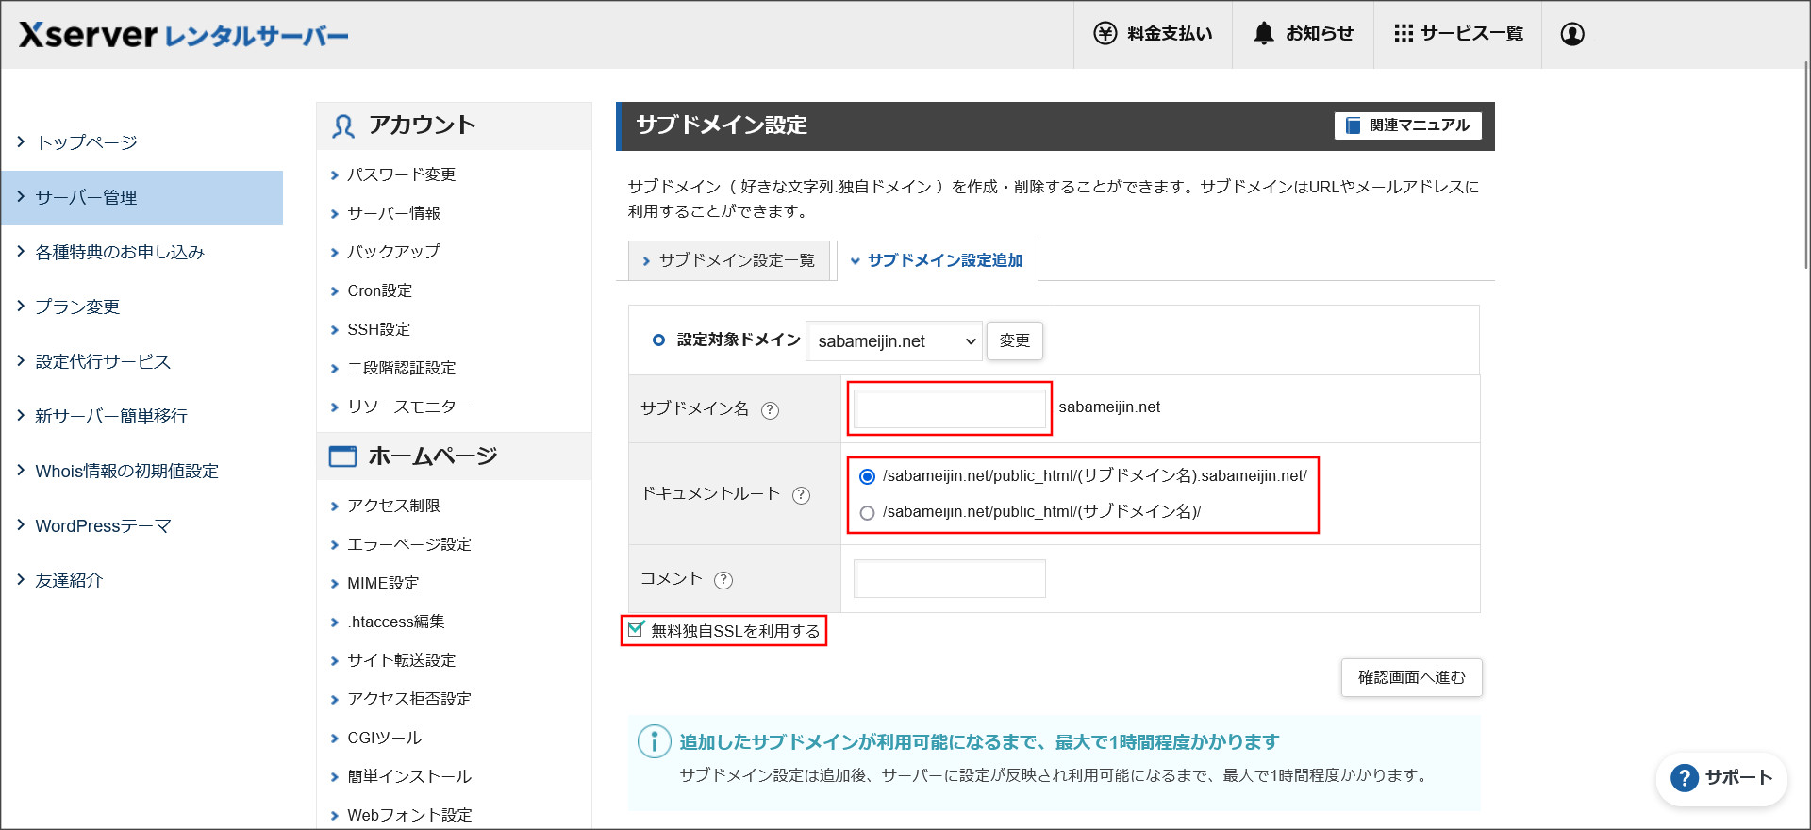Click the アカウント person icon

pos(343,126)
